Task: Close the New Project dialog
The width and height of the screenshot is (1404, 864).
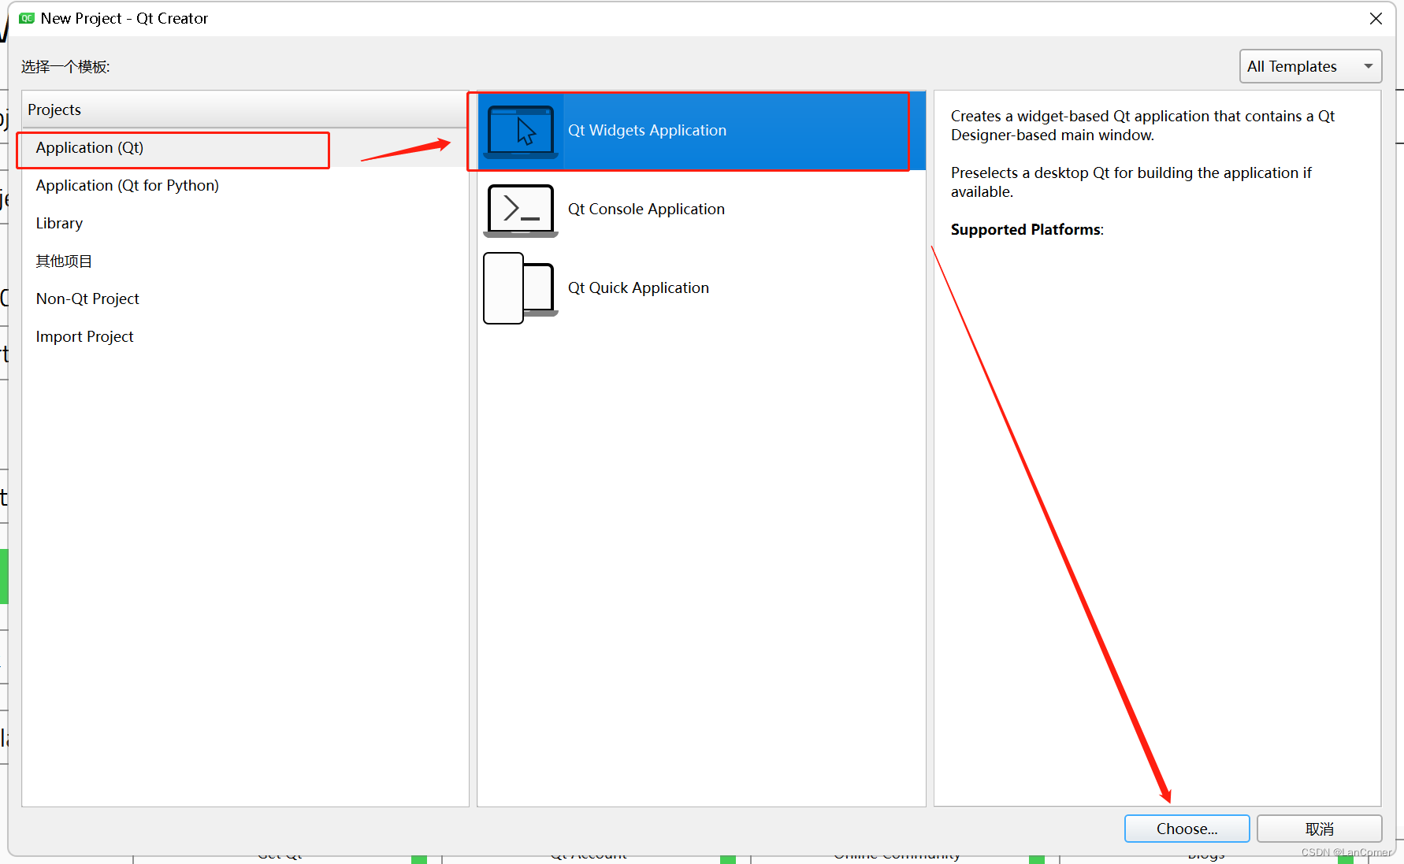Action: 1376,18
